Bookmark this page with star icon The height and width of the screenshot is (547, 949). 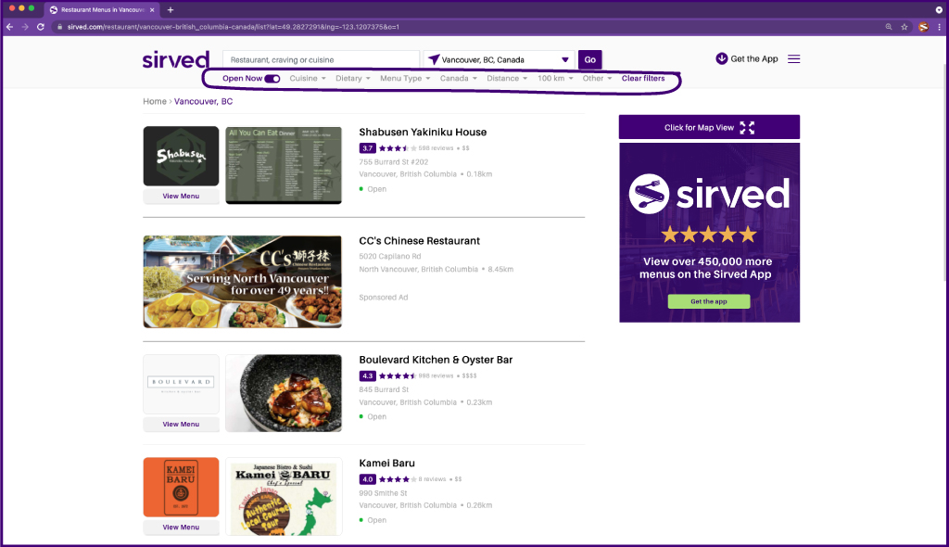pos(905,27)
